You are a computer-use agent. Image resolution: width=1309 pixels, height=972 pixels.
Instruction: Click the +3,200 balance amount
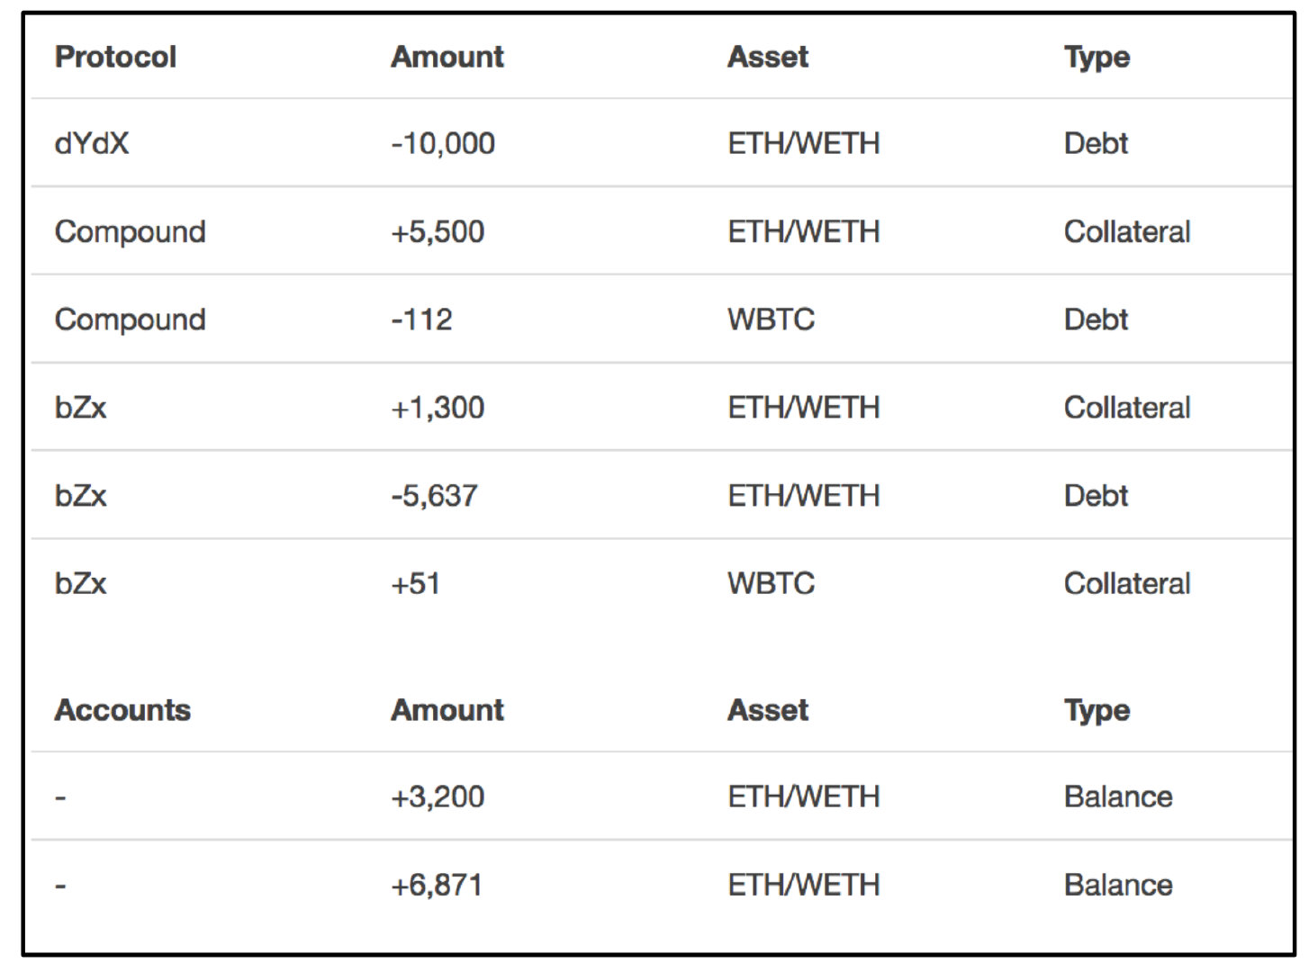(438, 796)
